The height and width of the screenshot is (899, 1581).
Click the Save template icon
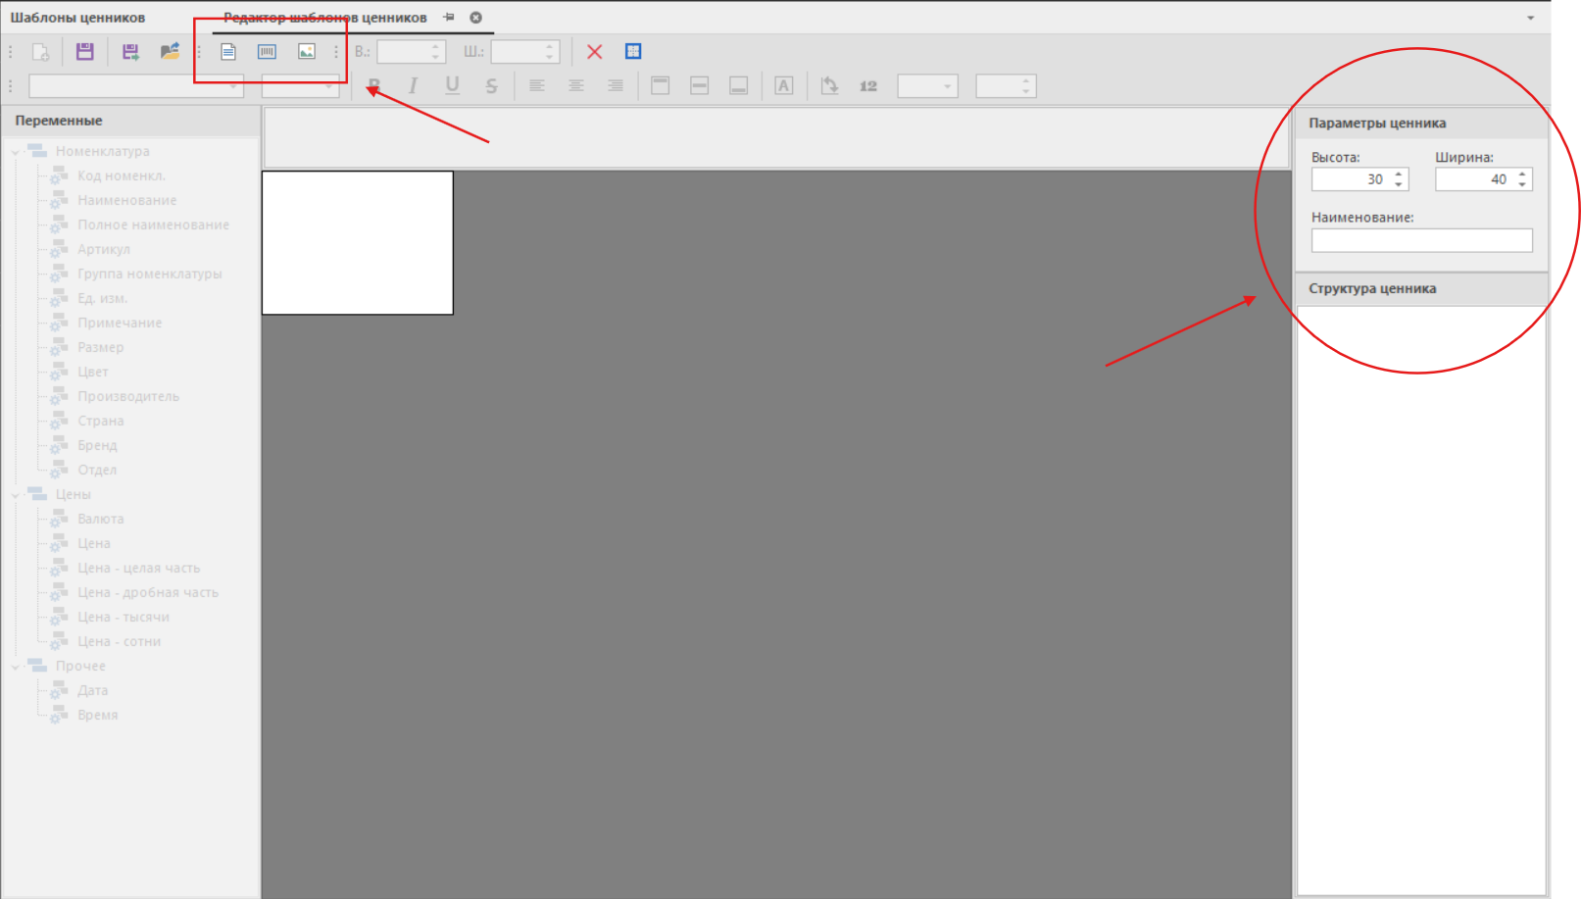85,52
